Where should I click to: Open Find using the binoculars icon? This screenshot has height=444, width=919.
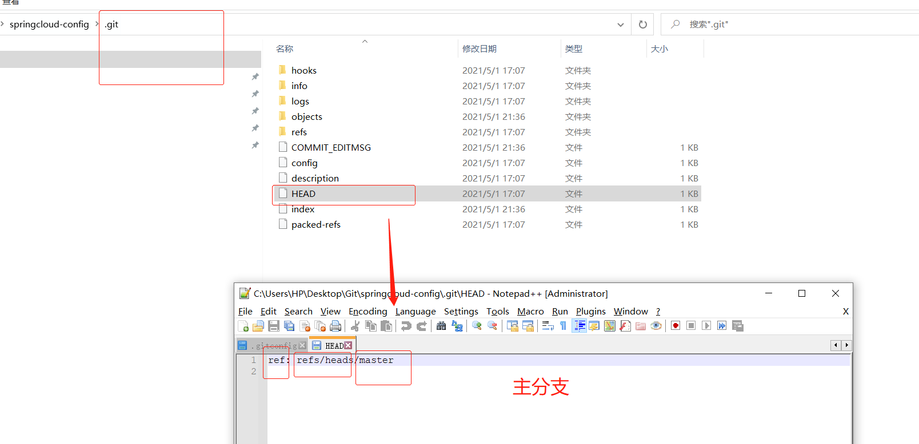click(441, 326)
